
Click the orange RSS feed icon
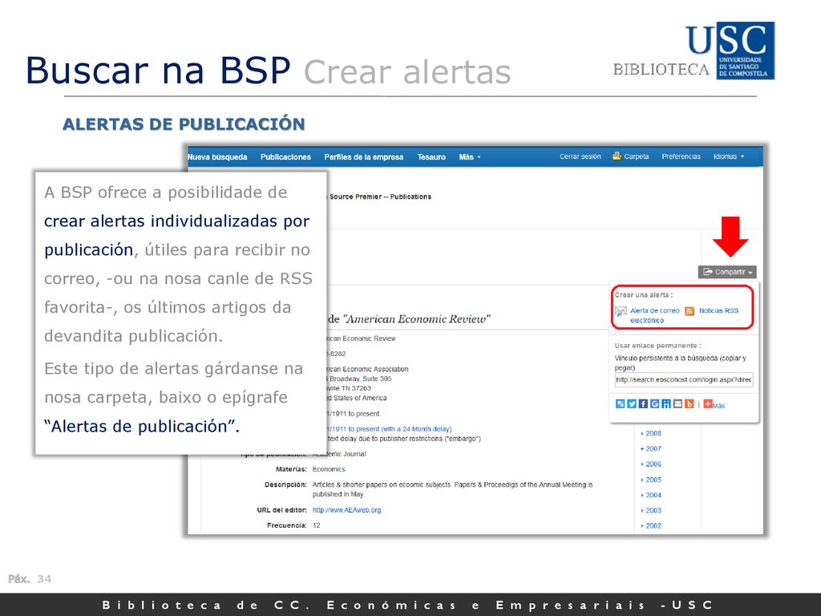click(690, 311)
